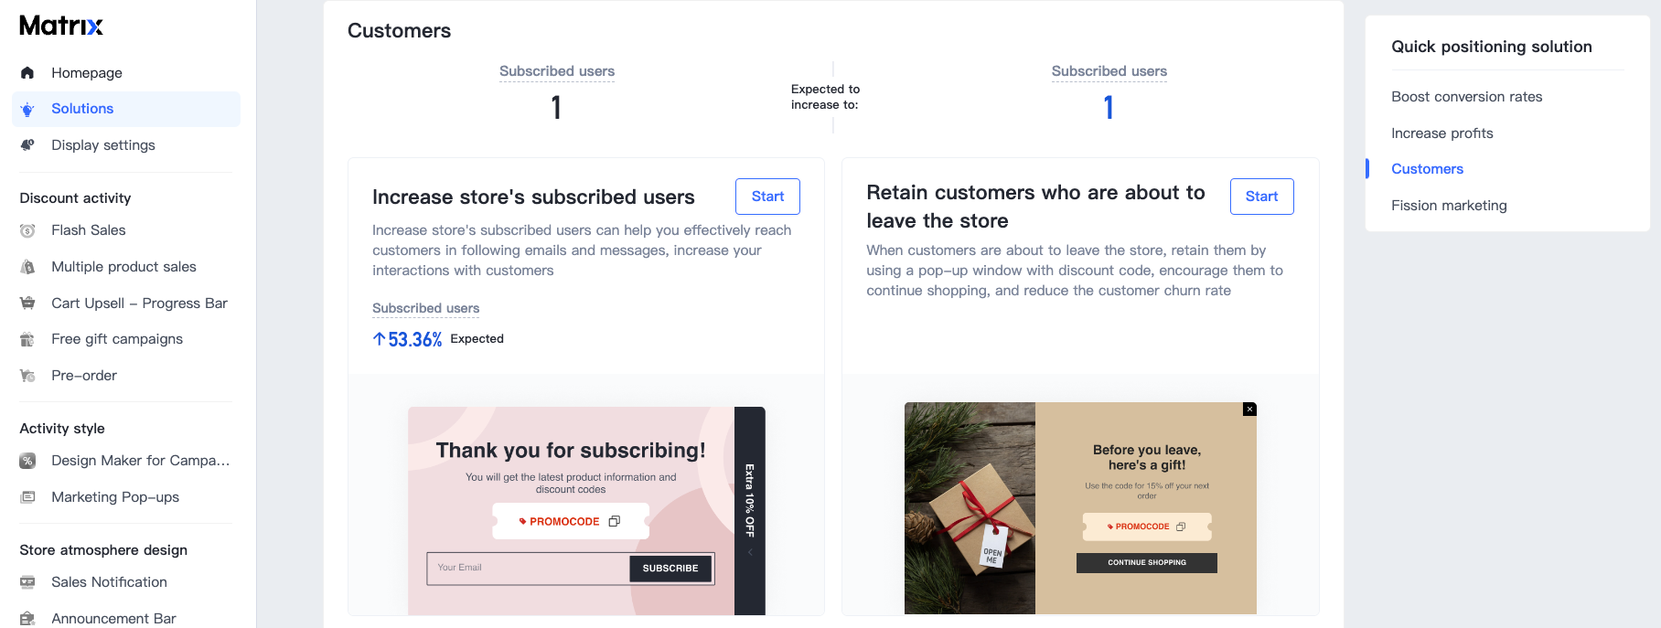Click the Your Email input field
The height and width of the screenshot is (628, 1661).
tap(528, 569)
